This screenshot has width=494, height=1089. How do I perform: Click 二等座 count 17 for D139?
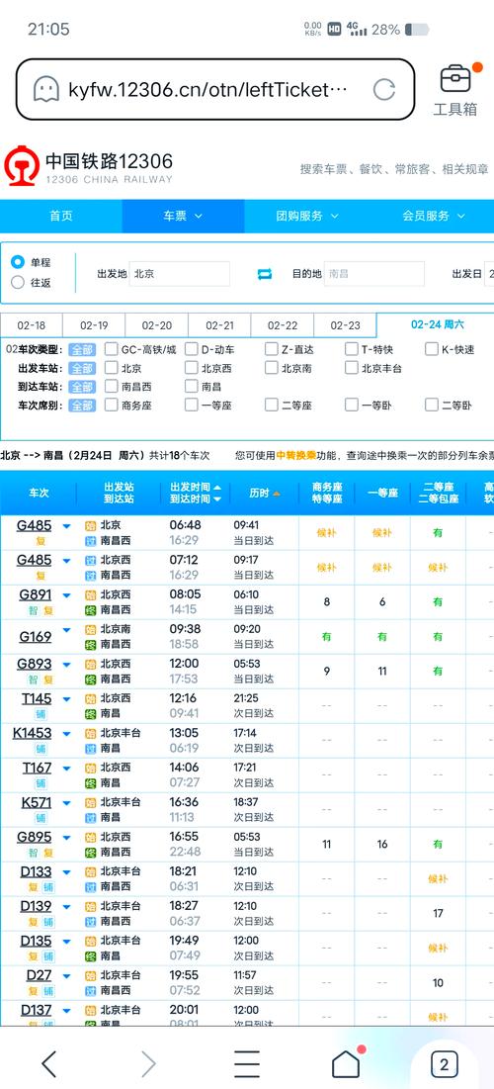point(438,913)
